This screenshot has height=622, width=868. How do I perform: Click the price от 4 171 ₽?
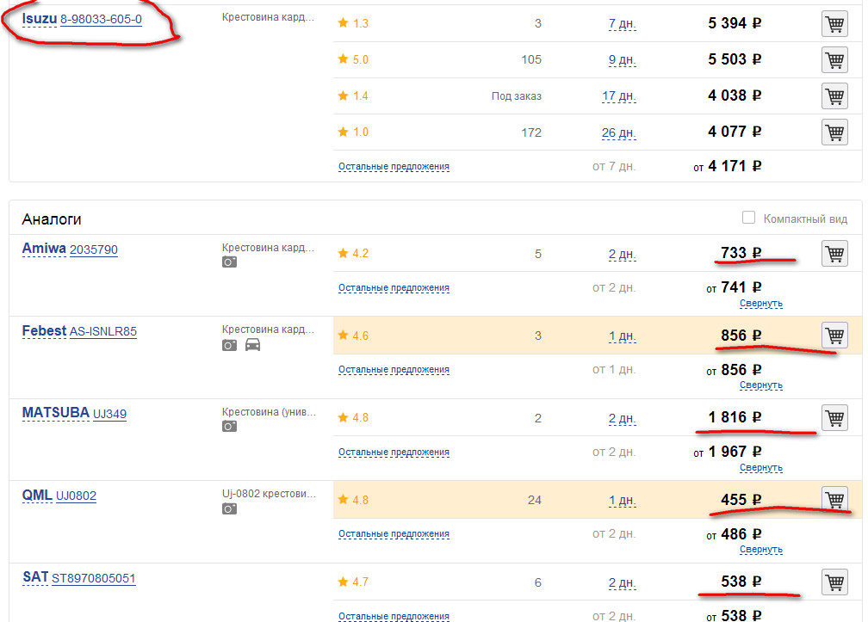tap(728, 166)
